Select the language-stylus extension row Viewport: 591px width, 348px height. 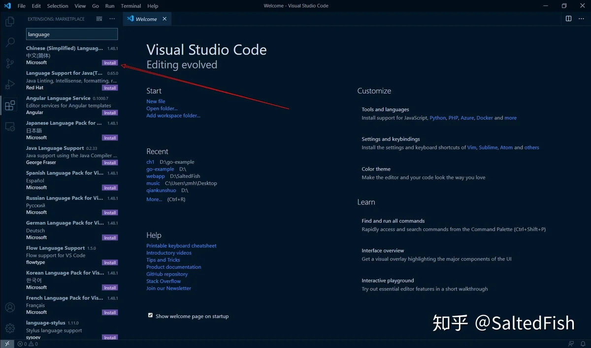[72, 330]
